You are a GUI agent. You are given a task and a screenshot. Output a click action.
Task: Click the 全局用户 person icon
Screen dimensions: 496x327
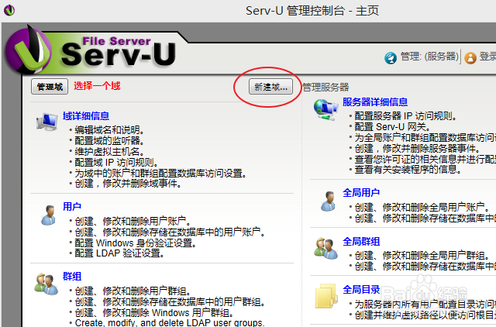coord(329,201)
